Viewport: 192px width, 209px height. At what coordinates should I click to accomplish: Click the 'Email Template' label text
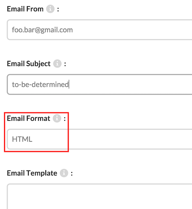[32, 173]
